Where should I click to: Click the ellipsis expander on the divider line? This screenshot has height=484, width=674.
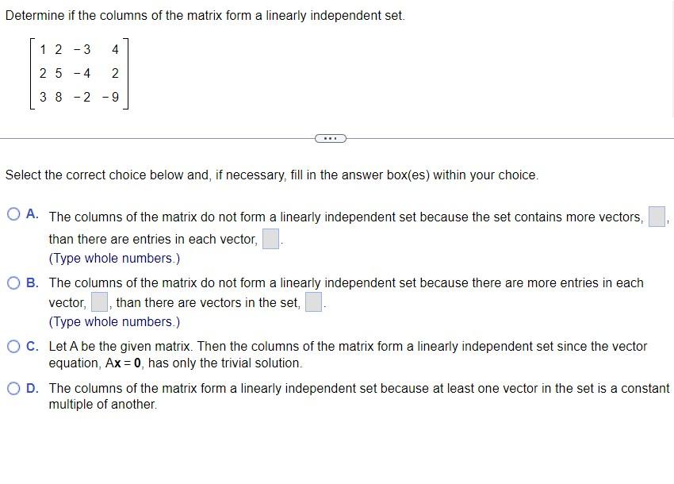[x=330, y=137]
